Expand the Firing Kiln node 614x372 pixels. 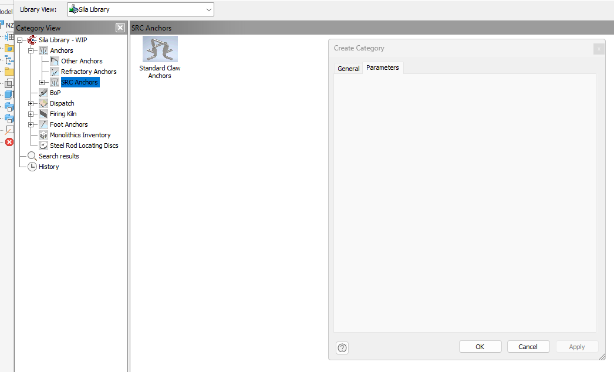click(x=31, y=114)
